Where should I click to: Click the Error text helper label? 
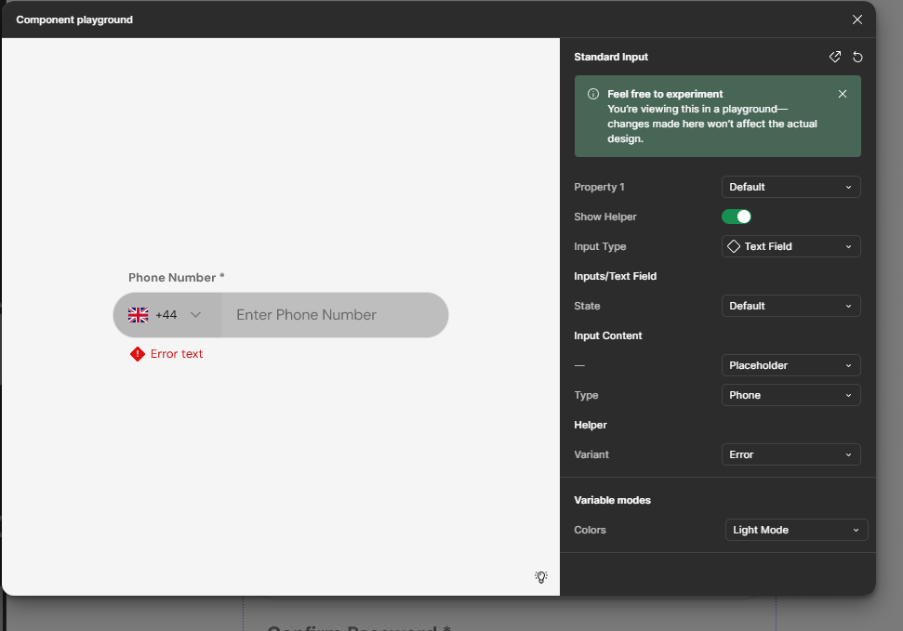176,354
